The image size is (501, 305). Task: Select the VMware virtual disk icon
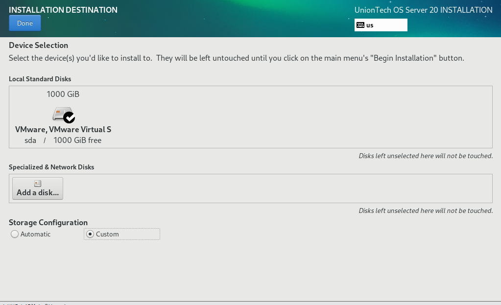tap(64, 115)
